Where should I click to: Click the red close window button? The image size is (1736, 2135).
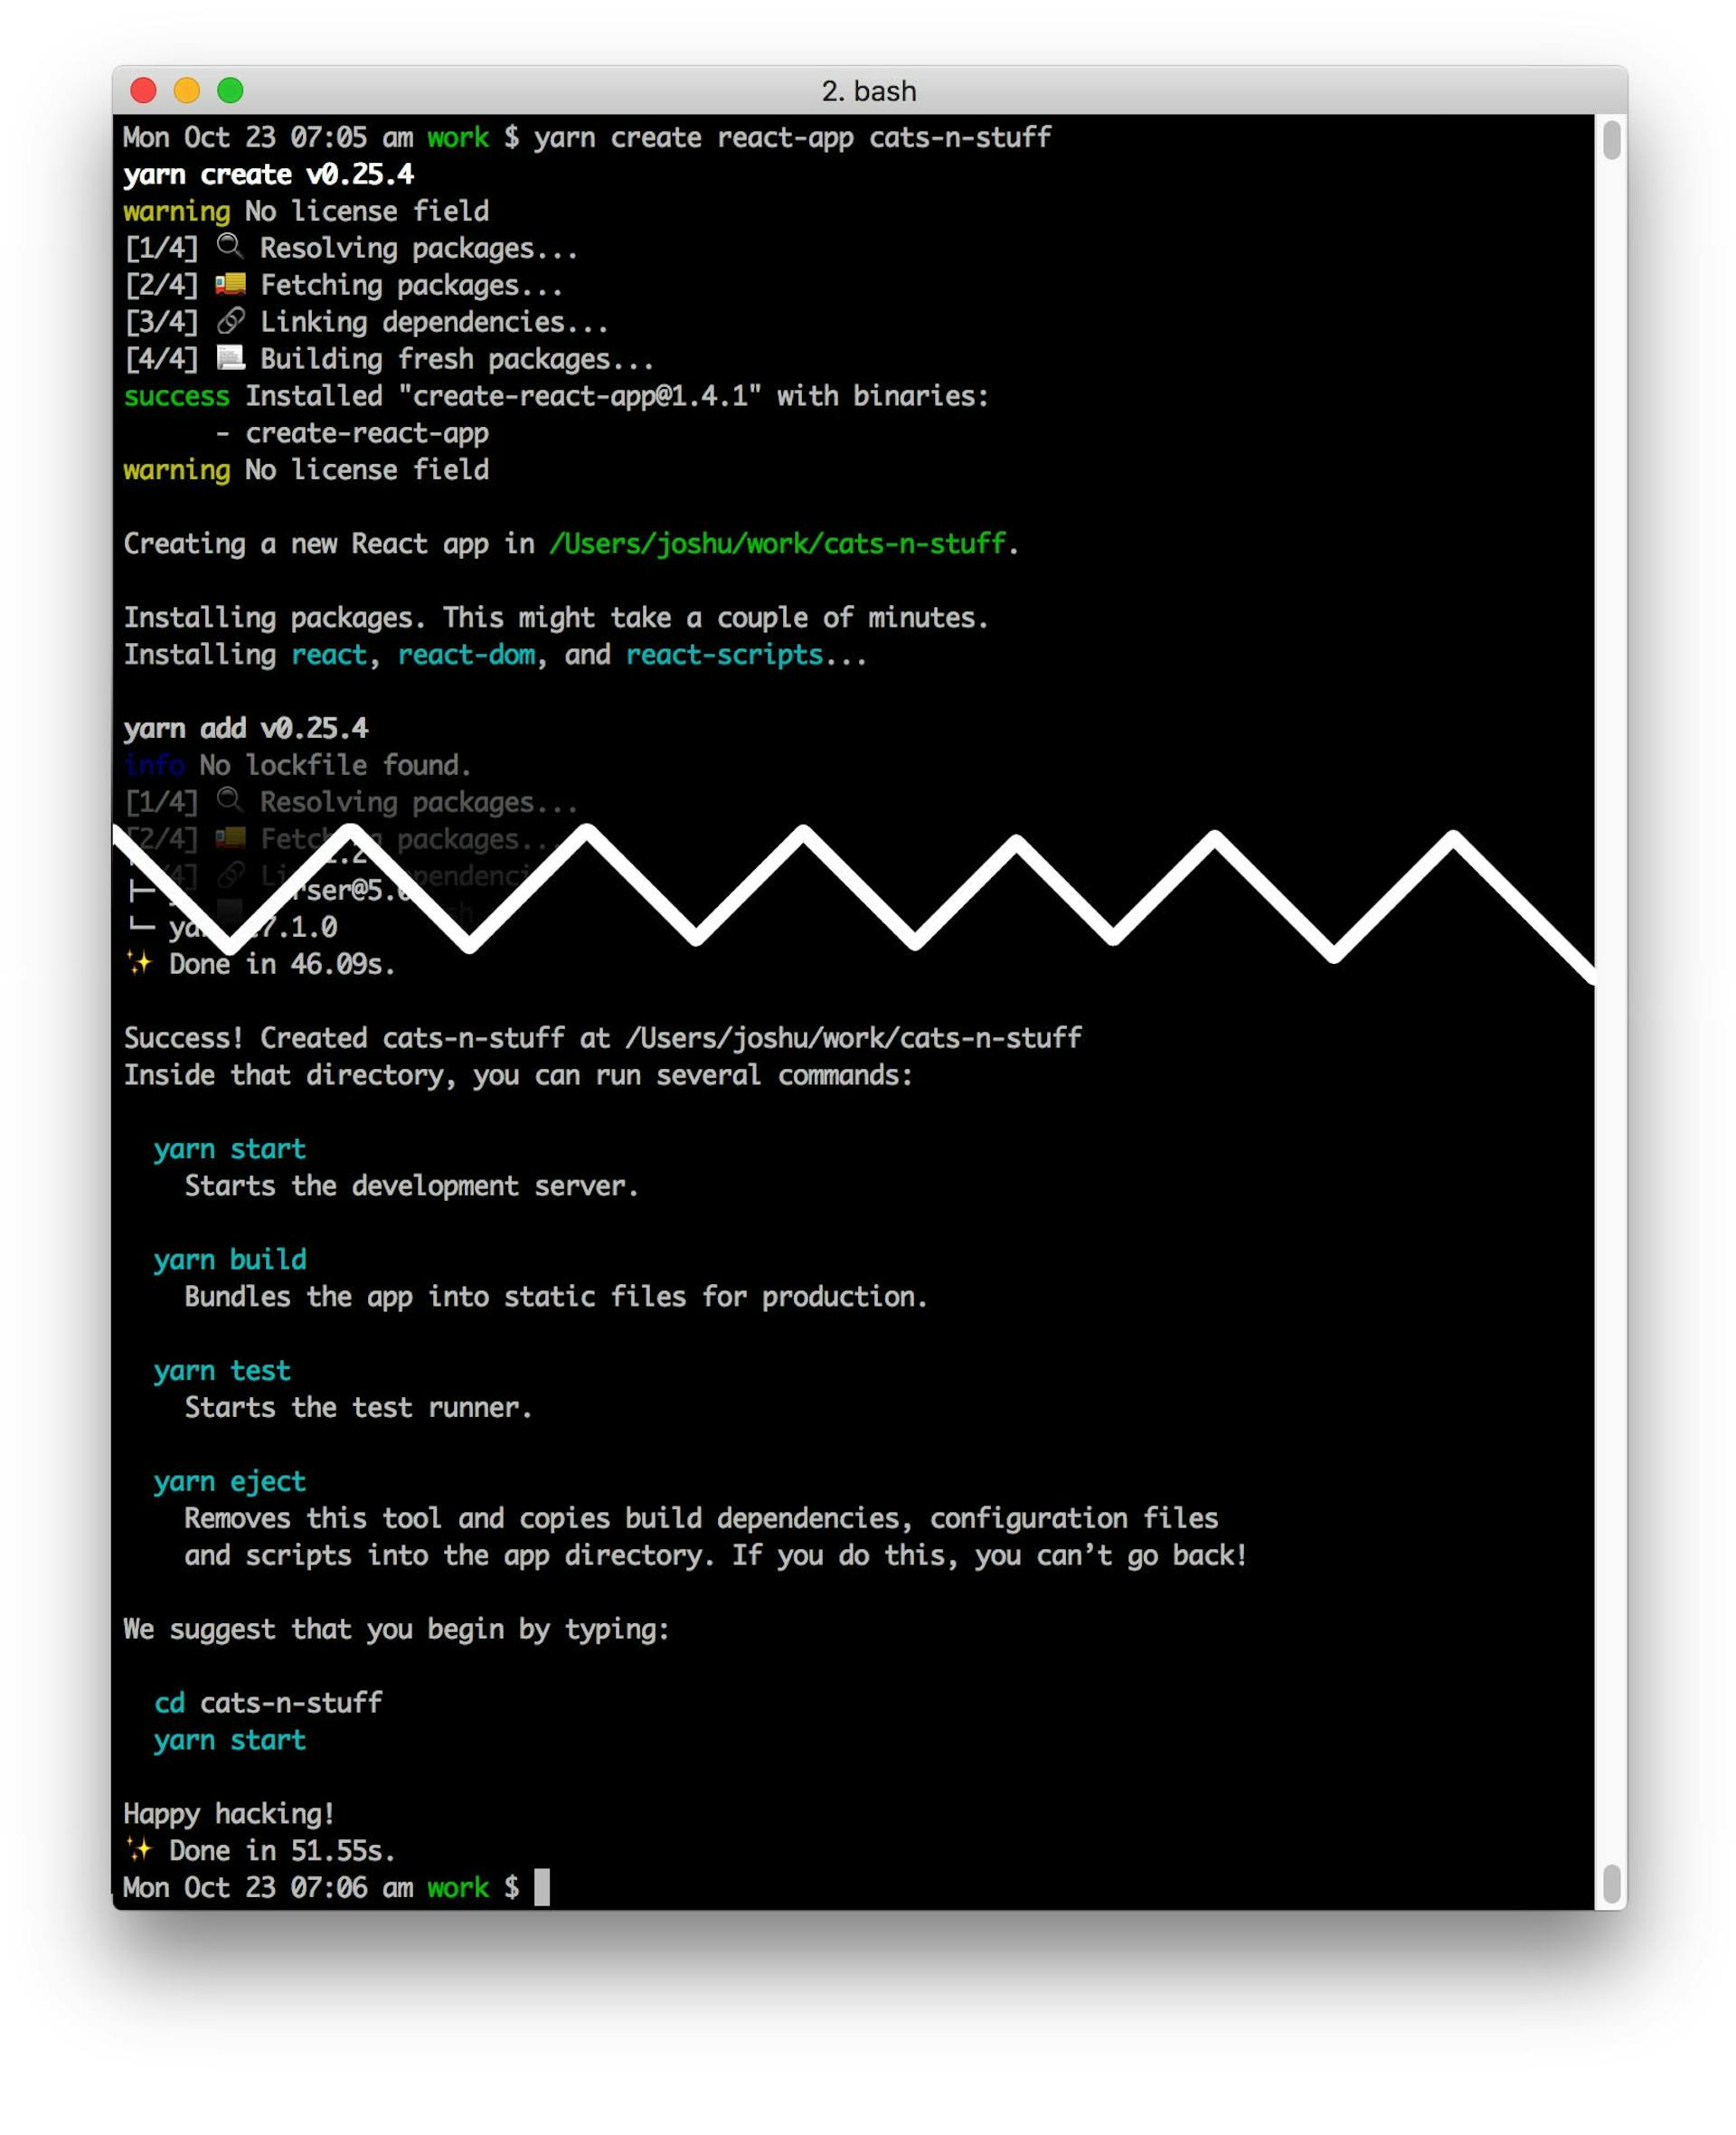click(x=143, y=91)
